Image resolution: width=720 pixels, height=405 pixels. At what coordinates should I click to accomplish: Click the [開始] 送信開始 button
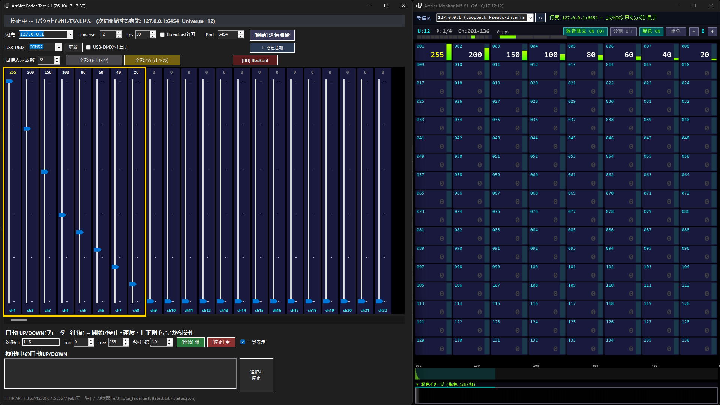[x=272, y=35]
